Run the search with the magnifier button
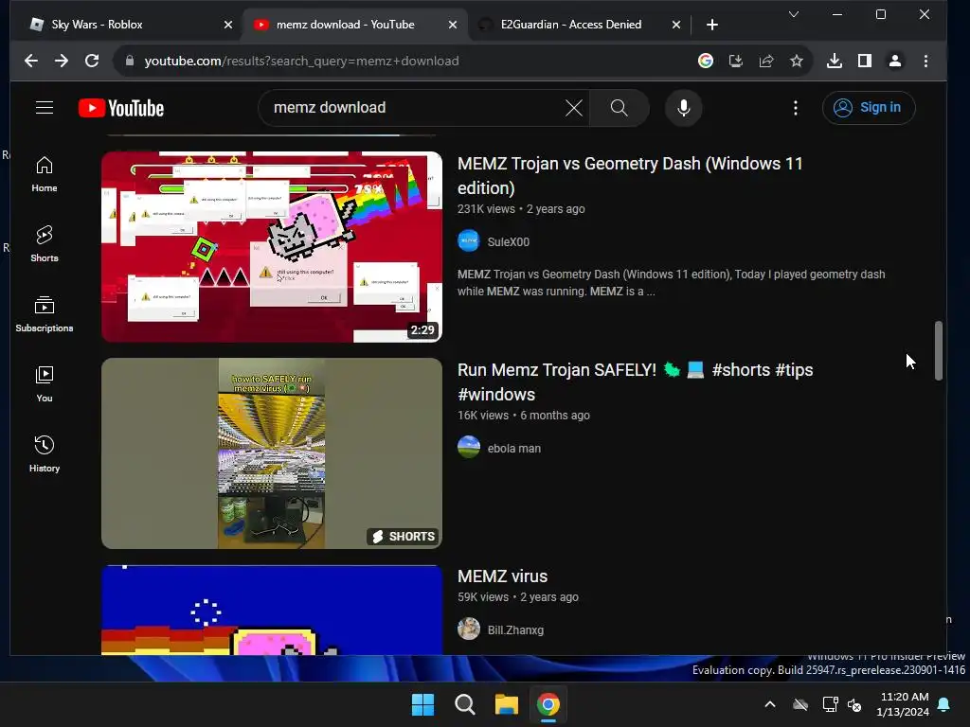The width and height of the screenshot is (970, 727). tap(619, 108)
